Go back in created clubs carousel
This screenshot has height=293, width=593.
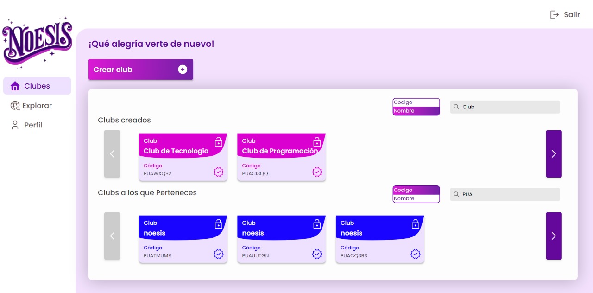pyautogui.click(x=112, y=154)
